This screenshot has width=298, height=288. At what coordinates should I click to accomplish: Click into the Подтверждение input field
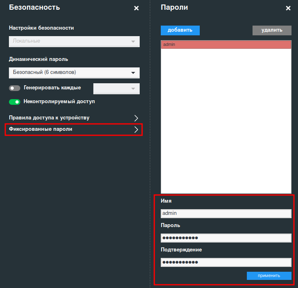pos(226,262)
